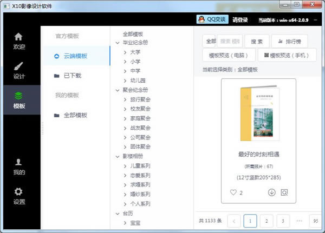Click the preview magnifier icon on template card
Screen dimensions: 325x233
pyautogui.click(x=284, y=192)
